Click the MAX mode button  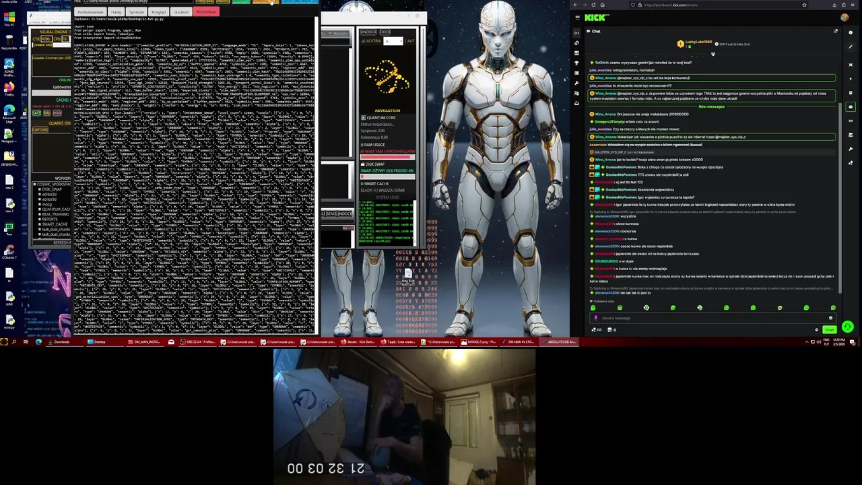(57, 112)
